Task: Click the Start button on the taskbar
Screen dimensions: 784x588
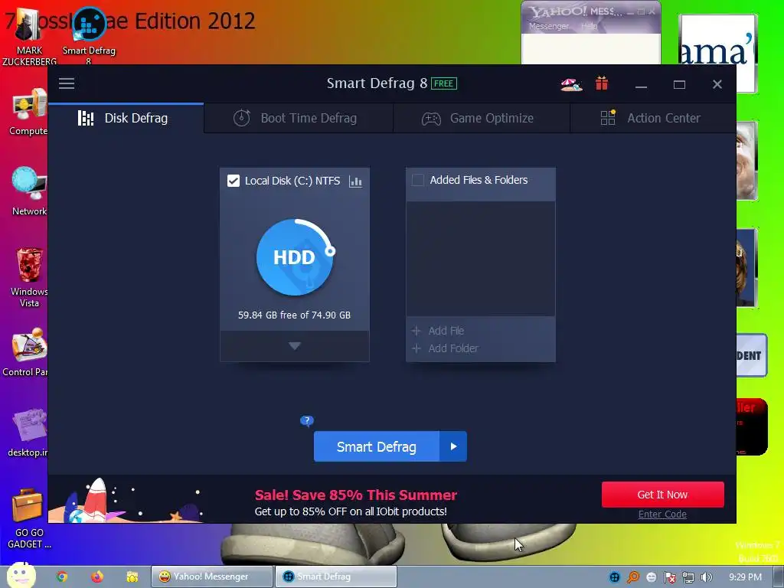Action: tap(21, 576)
